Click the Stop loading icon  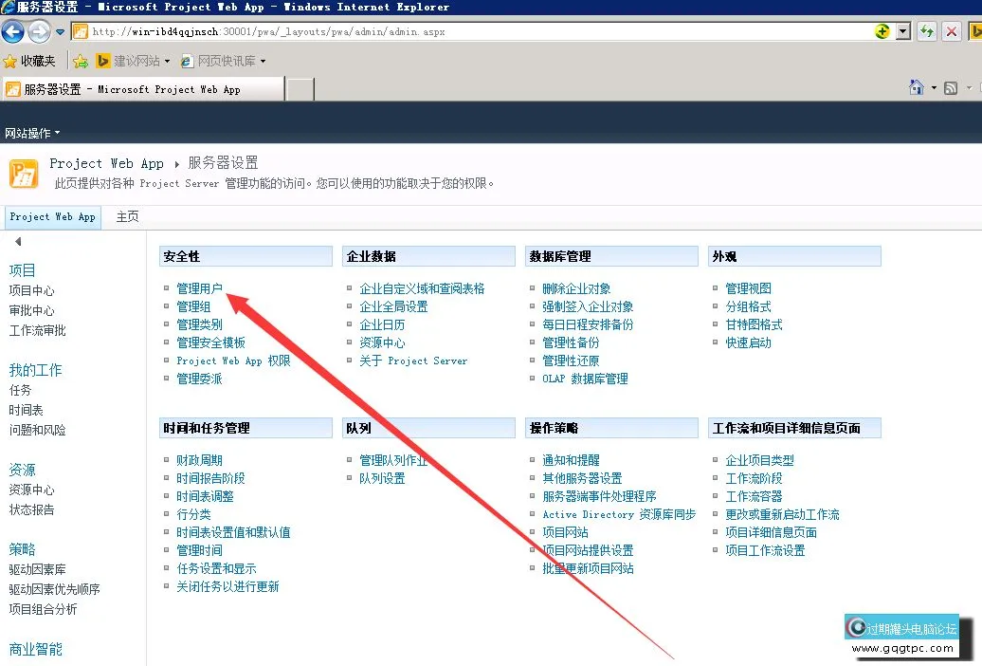pyautogui.click(x=951, y=31)
